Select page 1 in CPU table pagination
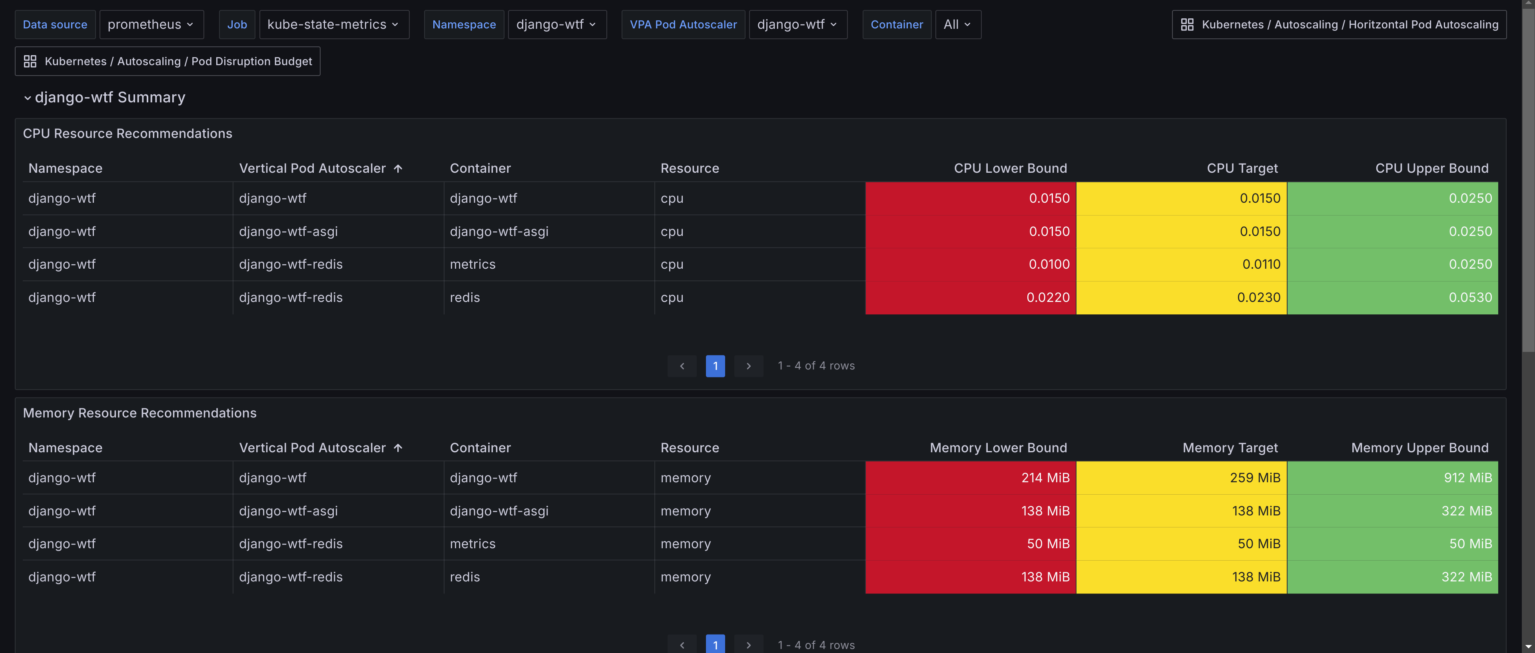1535x653 pixels. [715, 366]
